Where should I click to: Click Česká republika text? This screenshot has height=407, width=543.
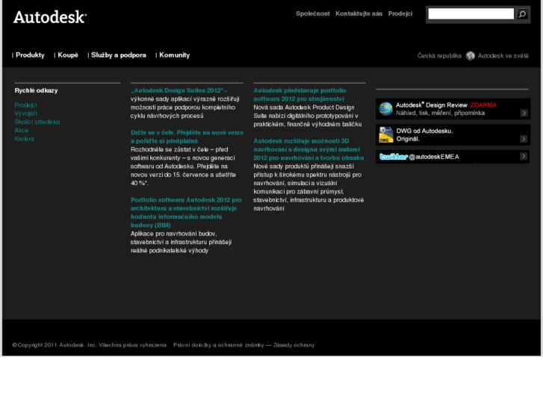click(x=439, y=56)
